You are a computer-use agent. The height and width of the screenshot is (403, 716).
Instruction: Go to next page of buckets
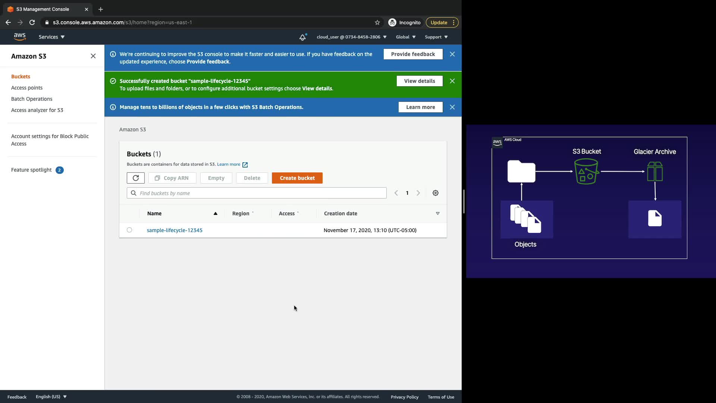pos(418,193)
